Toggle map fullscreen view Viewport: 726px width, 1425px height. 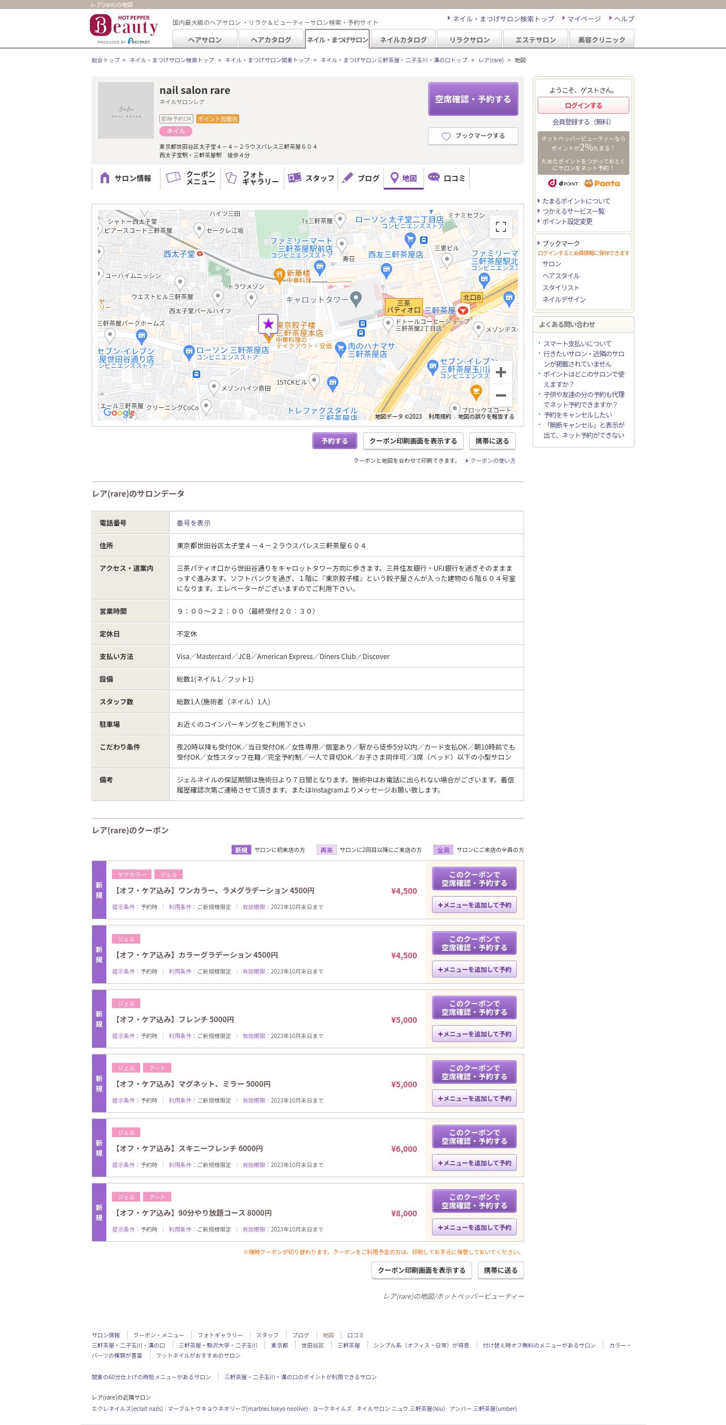point(500,227)
